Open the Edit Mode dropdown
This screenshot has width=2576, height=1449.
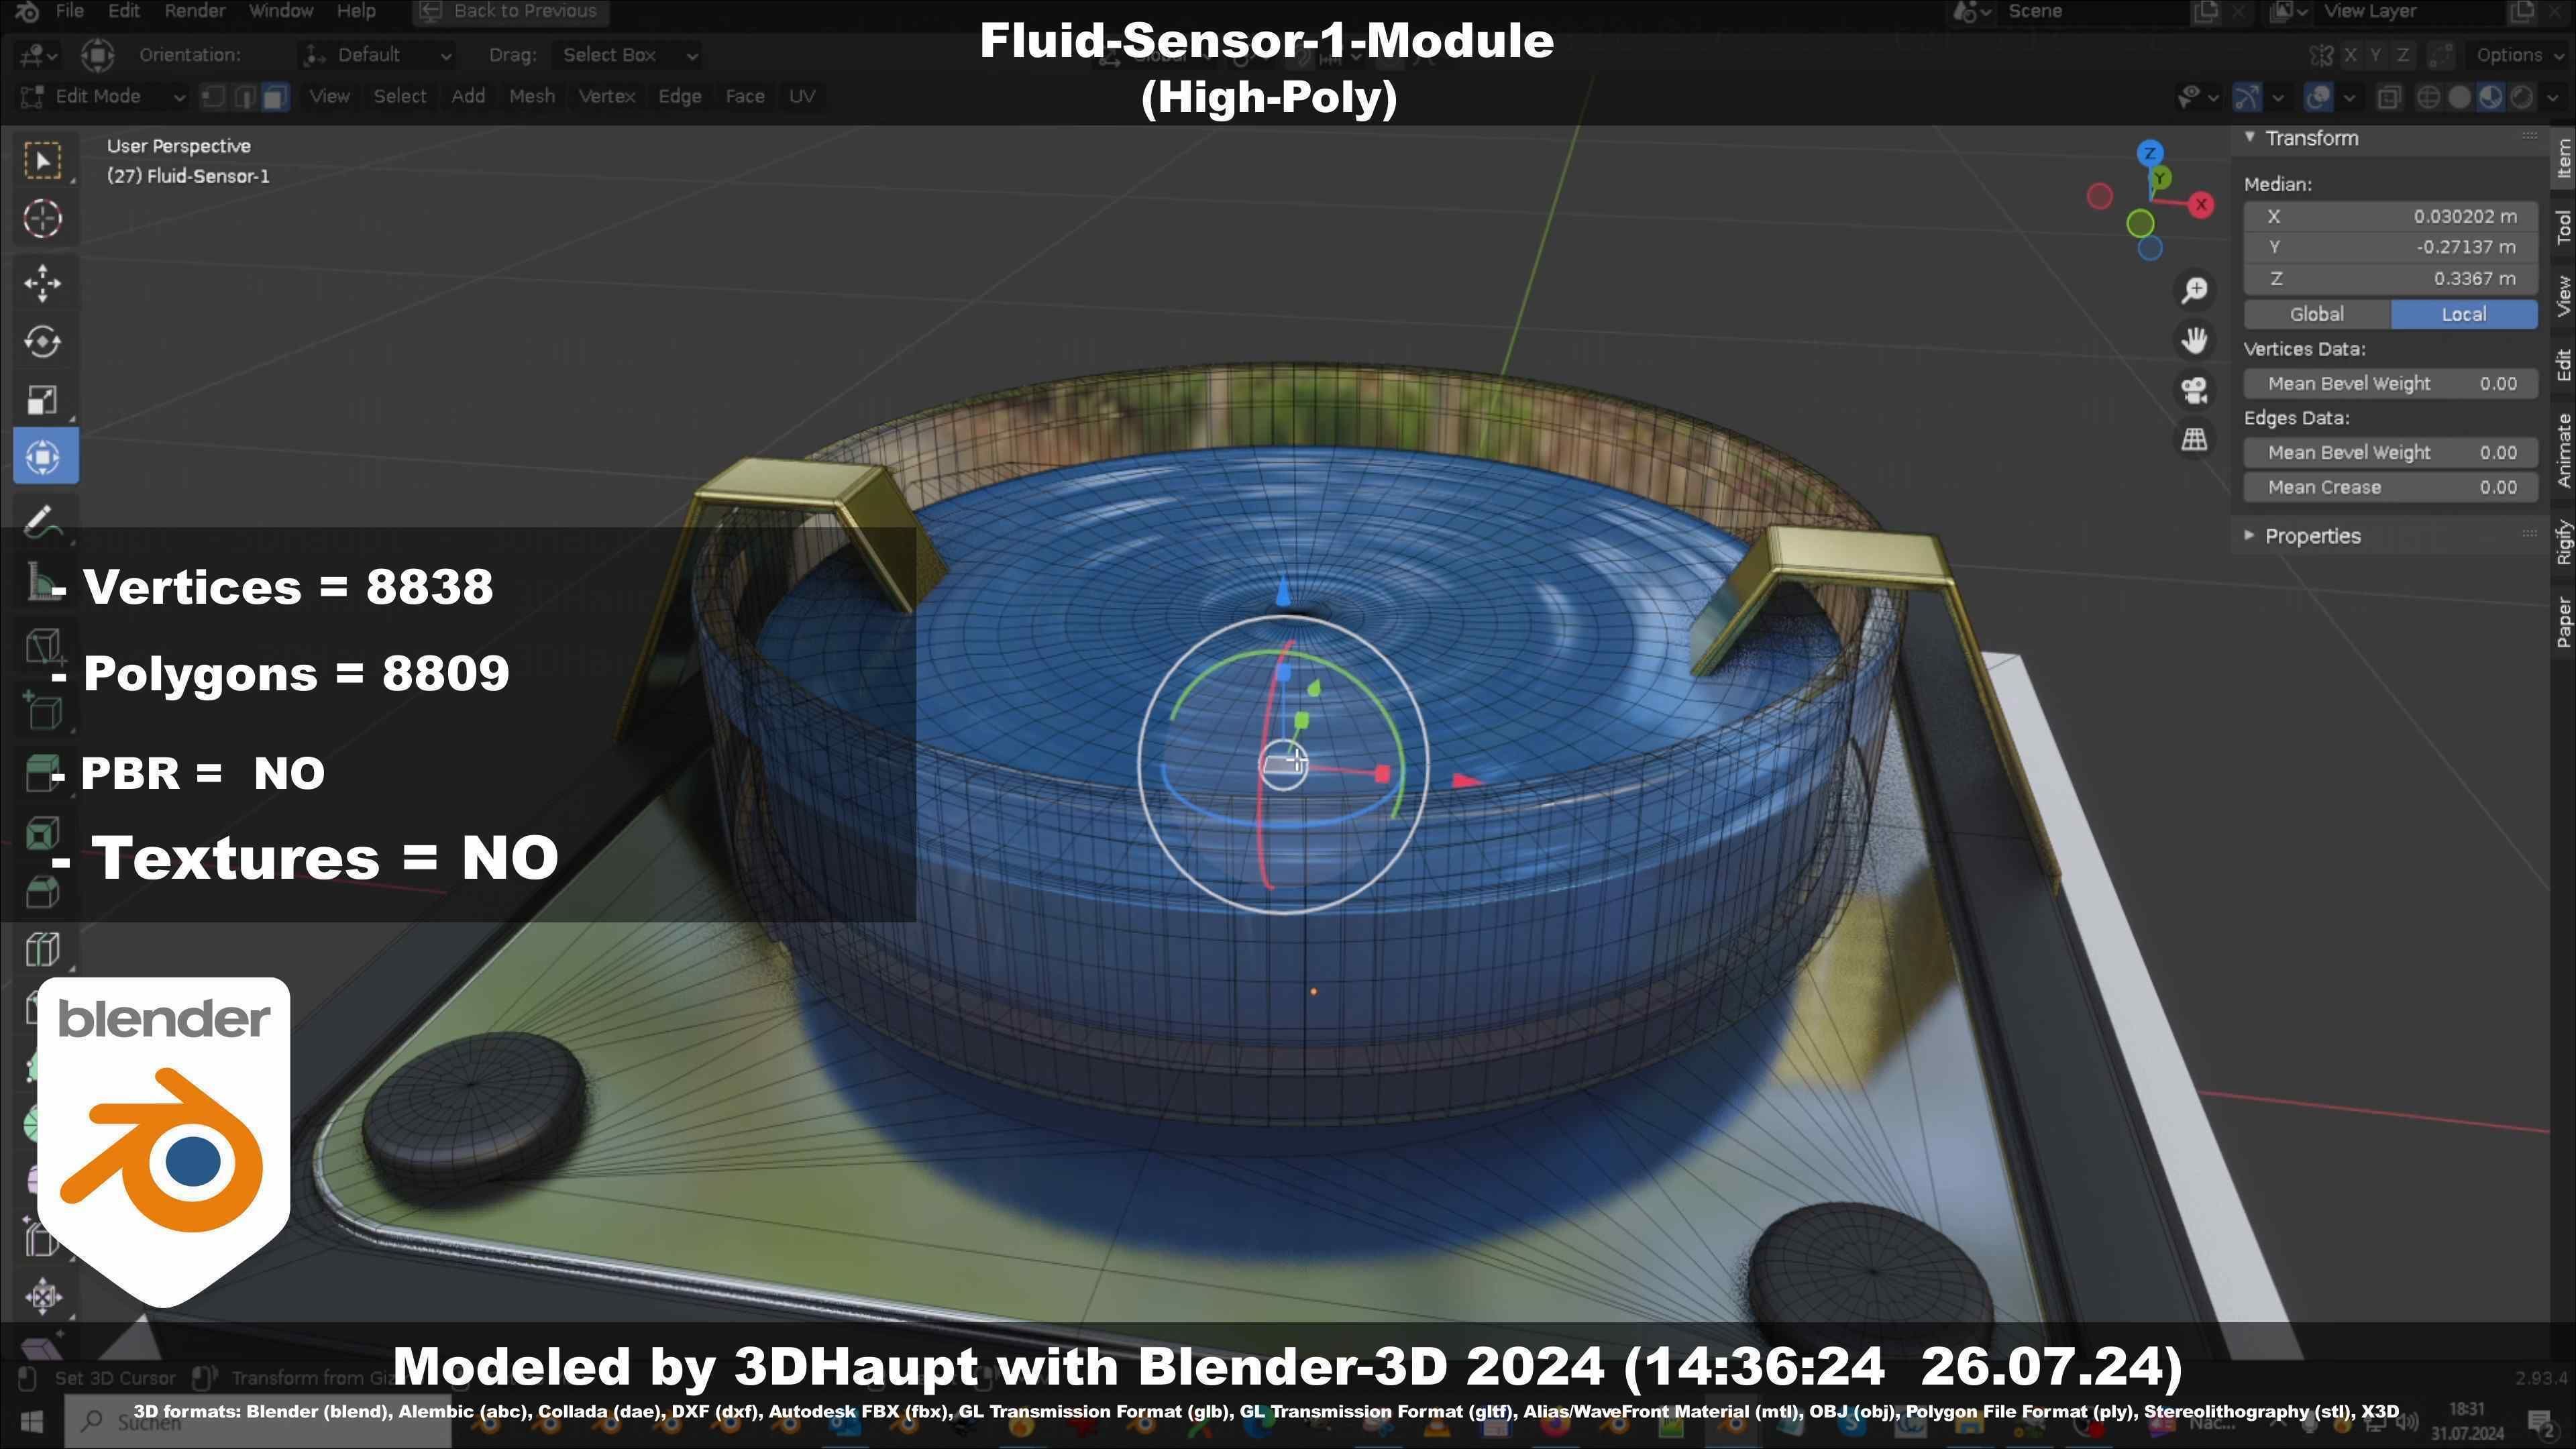point(102,97)
